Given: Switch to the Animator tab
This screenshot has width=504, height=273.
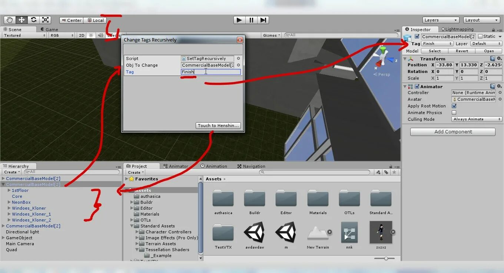Looking at the screenshot, I should point(176,166).
